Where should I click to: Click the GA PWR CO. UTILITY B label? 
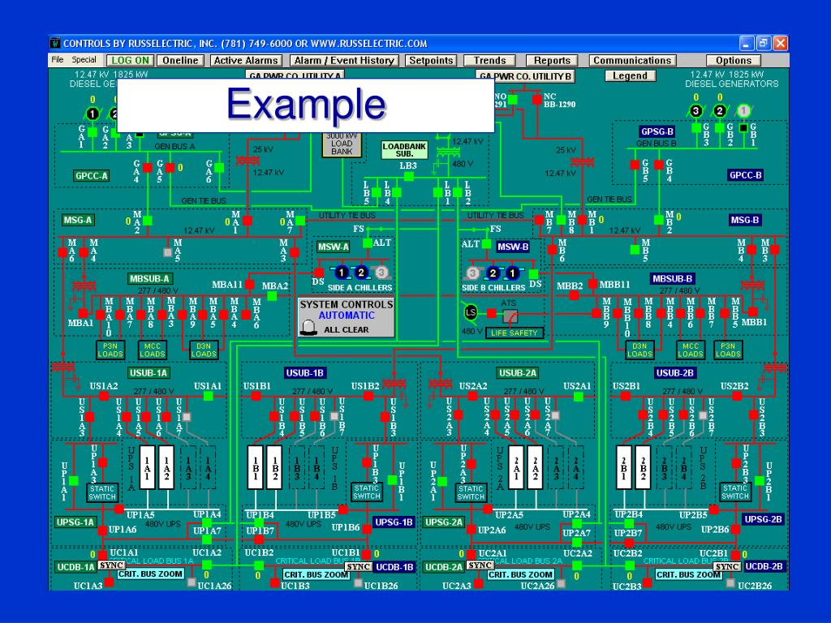pyautogui.click(x=525, y=76)
